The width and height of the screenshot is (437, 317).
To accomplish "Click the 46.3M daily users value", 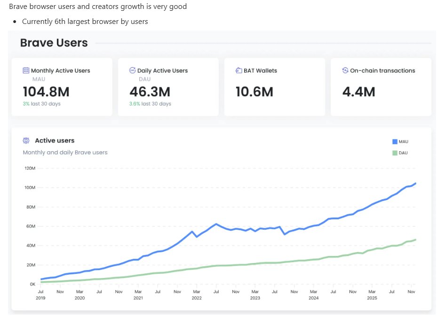I will tap(150, 92).
